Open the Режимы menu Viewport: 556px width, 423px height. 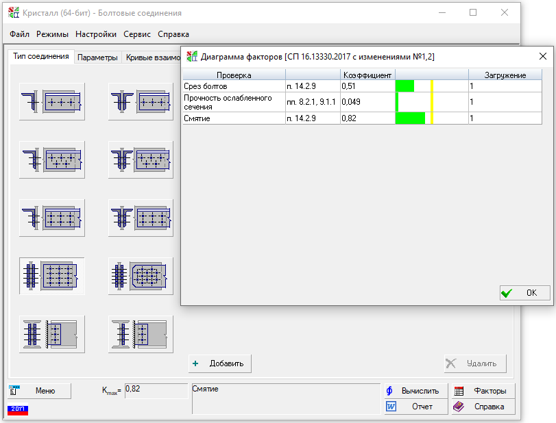click(52, 34)
